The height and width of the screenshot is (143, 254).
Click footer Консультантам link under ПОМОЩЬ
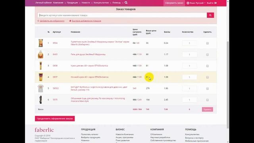(192, 134)
